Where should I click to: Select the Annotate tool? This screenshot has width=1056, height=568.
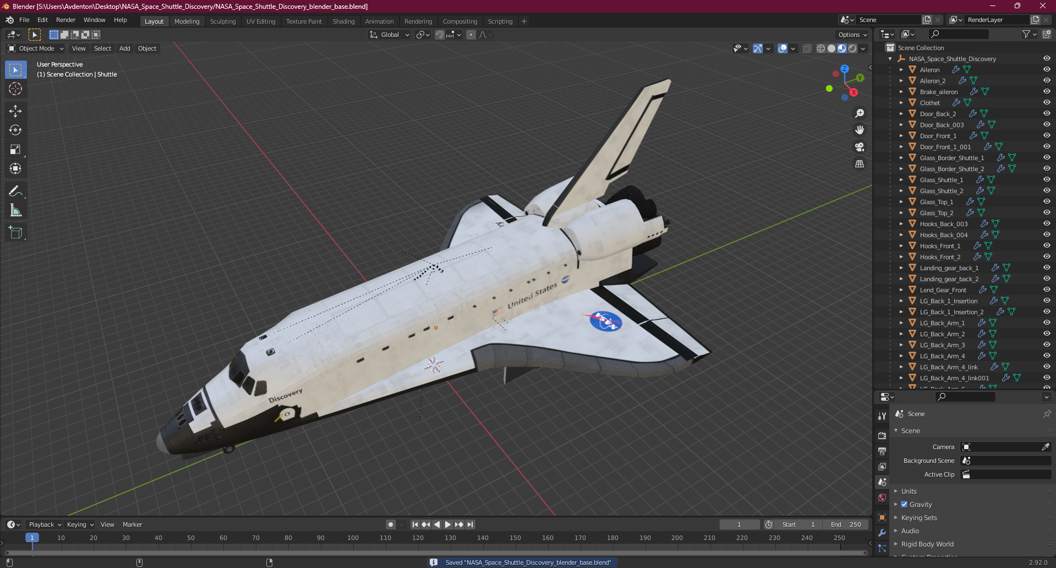(x=15, y=192)
